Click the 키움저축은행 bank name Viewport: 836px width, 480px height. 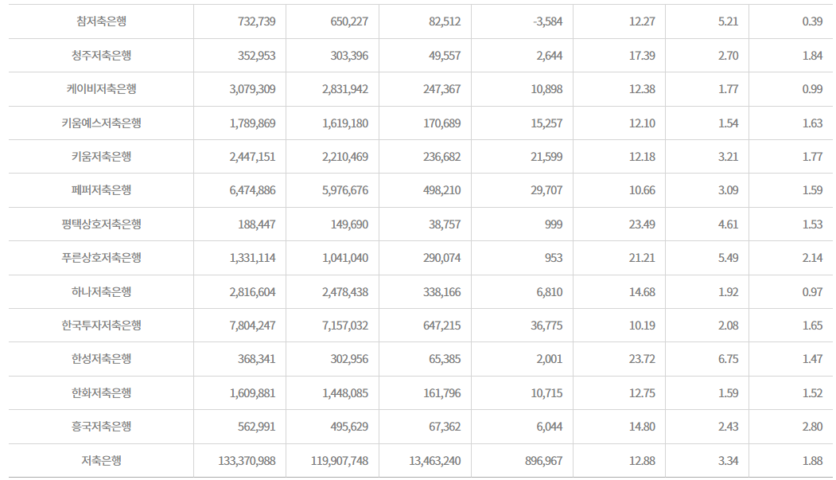(101, 157)
